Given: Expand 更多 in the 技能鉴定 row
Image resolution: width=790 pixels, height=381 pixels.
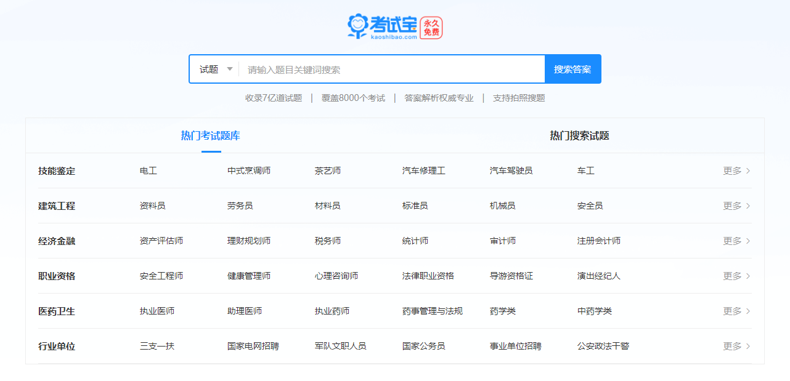Looking at the screenshot, I should [x=736, y=170].
